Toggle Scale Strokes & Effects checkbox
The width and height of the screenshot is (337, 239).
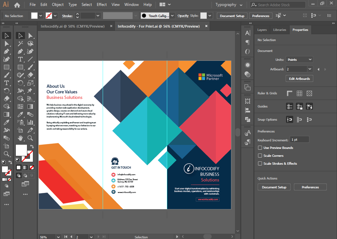260,164
